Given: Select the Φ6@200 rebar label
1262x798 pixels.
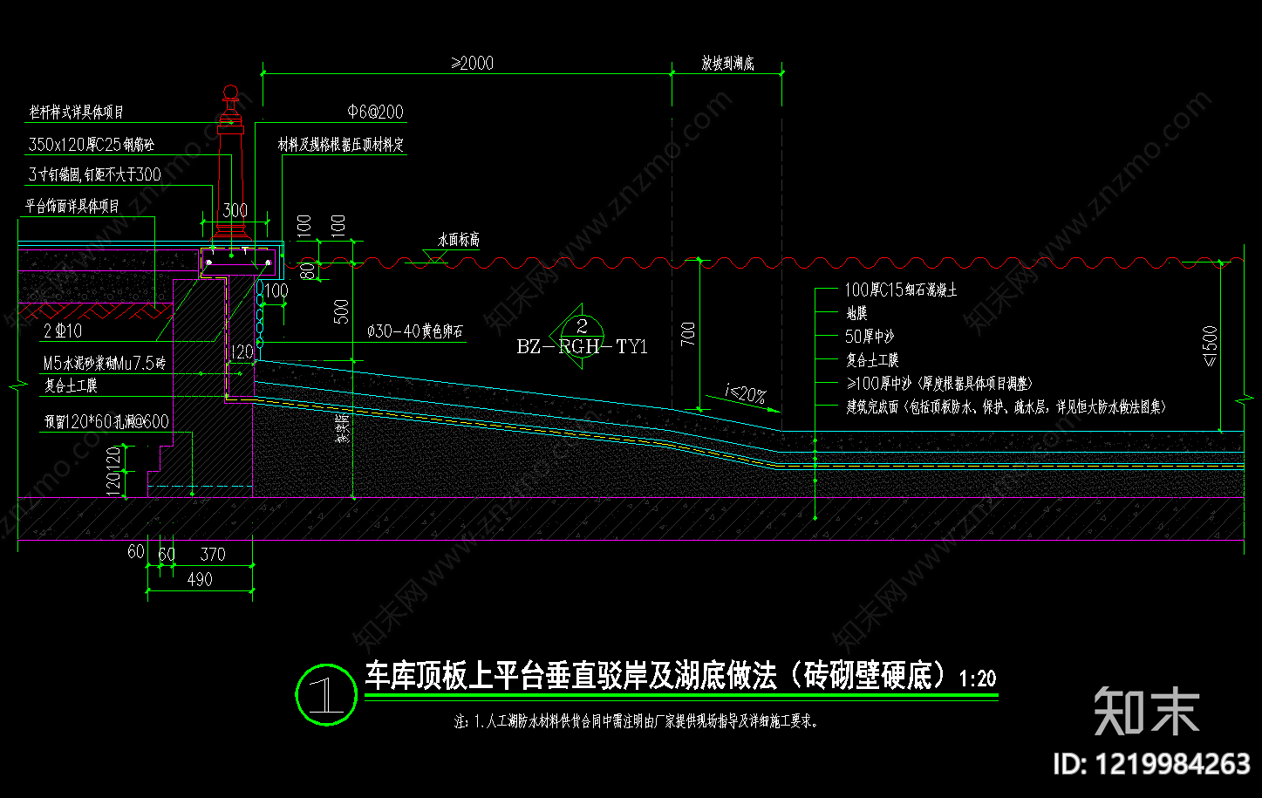Looking at the screenshot, I should 376,112.
